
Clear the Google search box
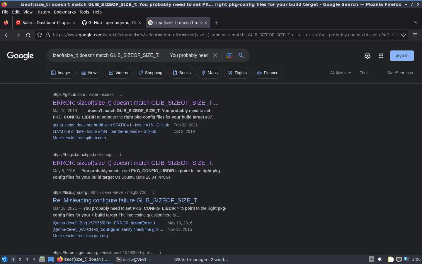pyautogui.click(x=215, y=55)
